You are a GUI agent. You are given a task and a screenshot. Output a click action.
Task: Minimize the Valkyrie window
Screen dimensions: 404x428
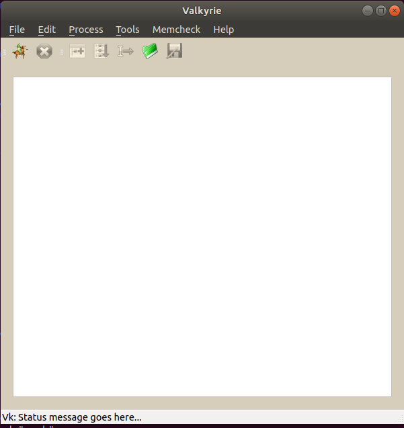(368, 11)
